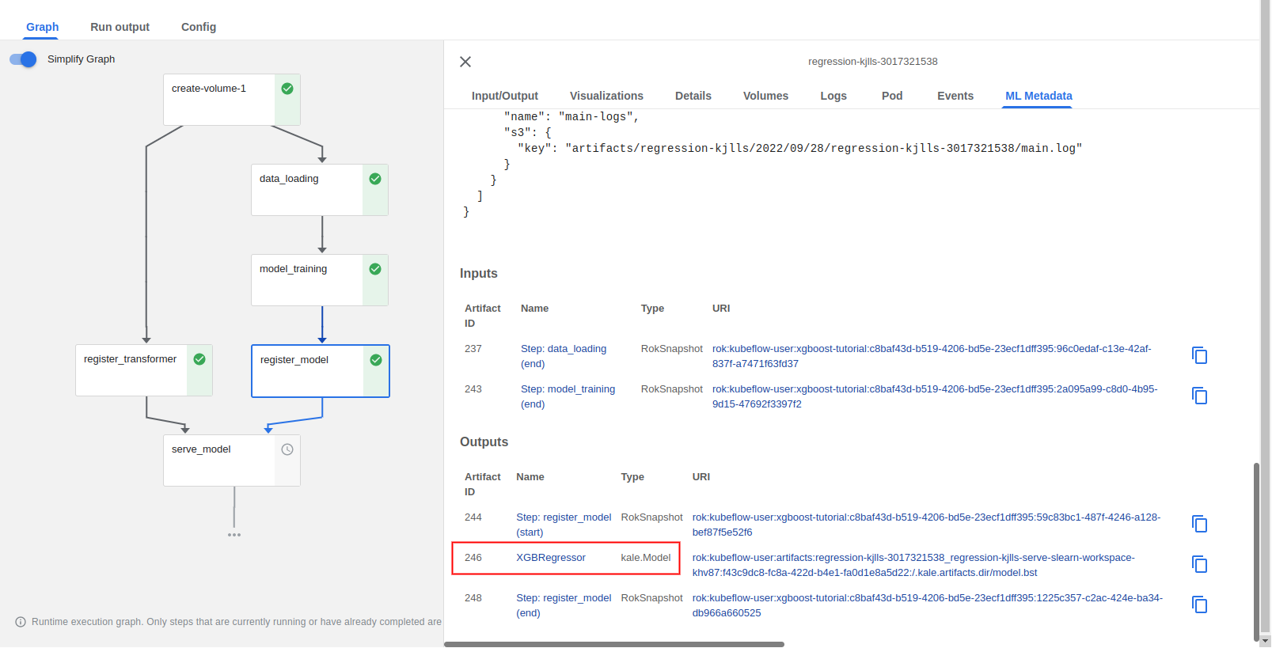Open the Input/Output tab

[x=505, y=96]
